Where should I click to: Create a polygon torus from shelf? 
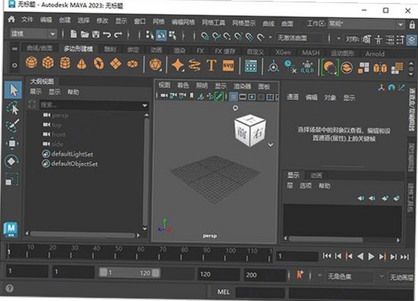98,64
